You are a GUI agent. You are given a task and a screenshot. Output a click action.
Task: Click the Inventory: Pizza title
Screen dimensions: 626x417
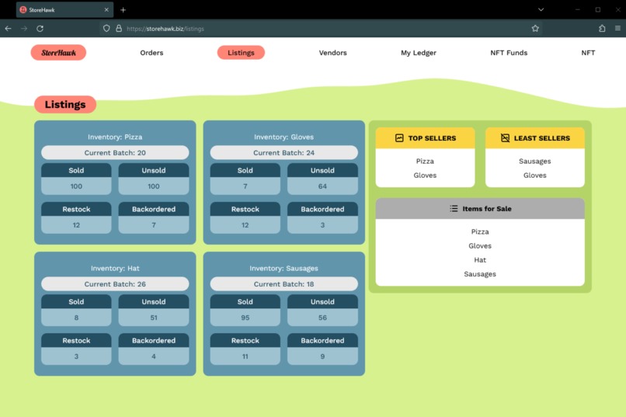(115, 137)
